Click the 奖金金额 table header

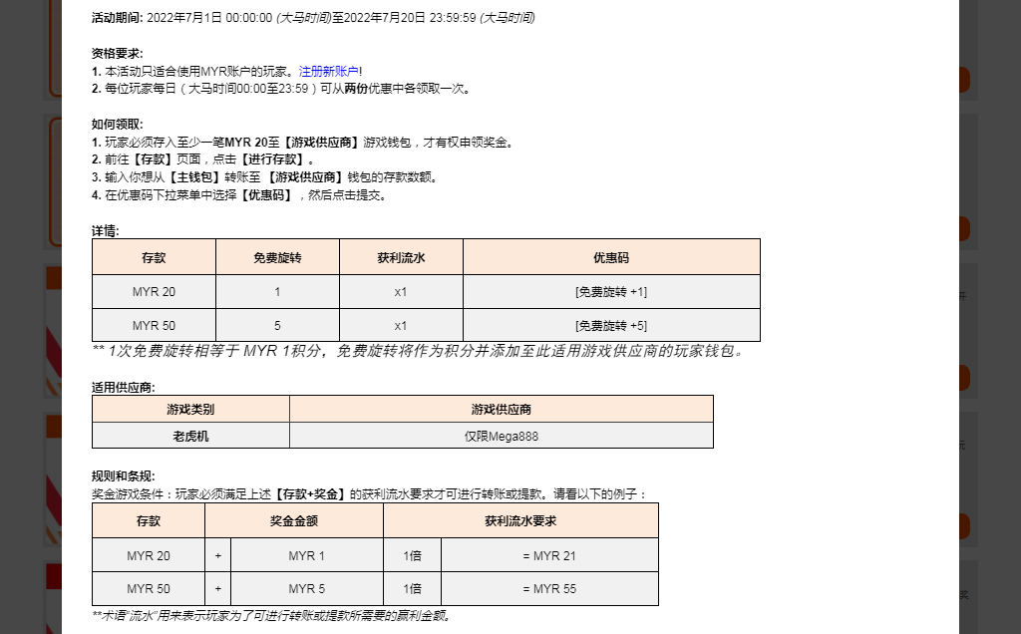[x=293, y=520]
